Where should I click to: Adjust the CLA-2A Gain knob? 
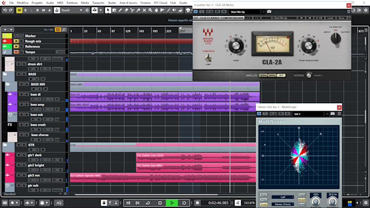[x=236, y=46]
